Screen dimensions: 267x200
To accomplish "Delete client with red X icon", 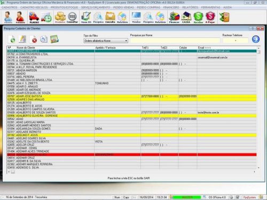I will pyautogui.click(x=34, y=39).
